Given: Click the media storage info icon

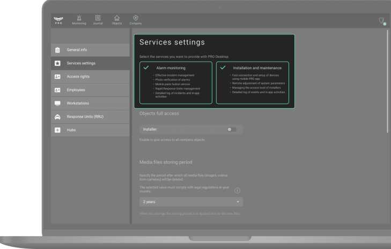Looking at the screenshot, I should [237, 190].
